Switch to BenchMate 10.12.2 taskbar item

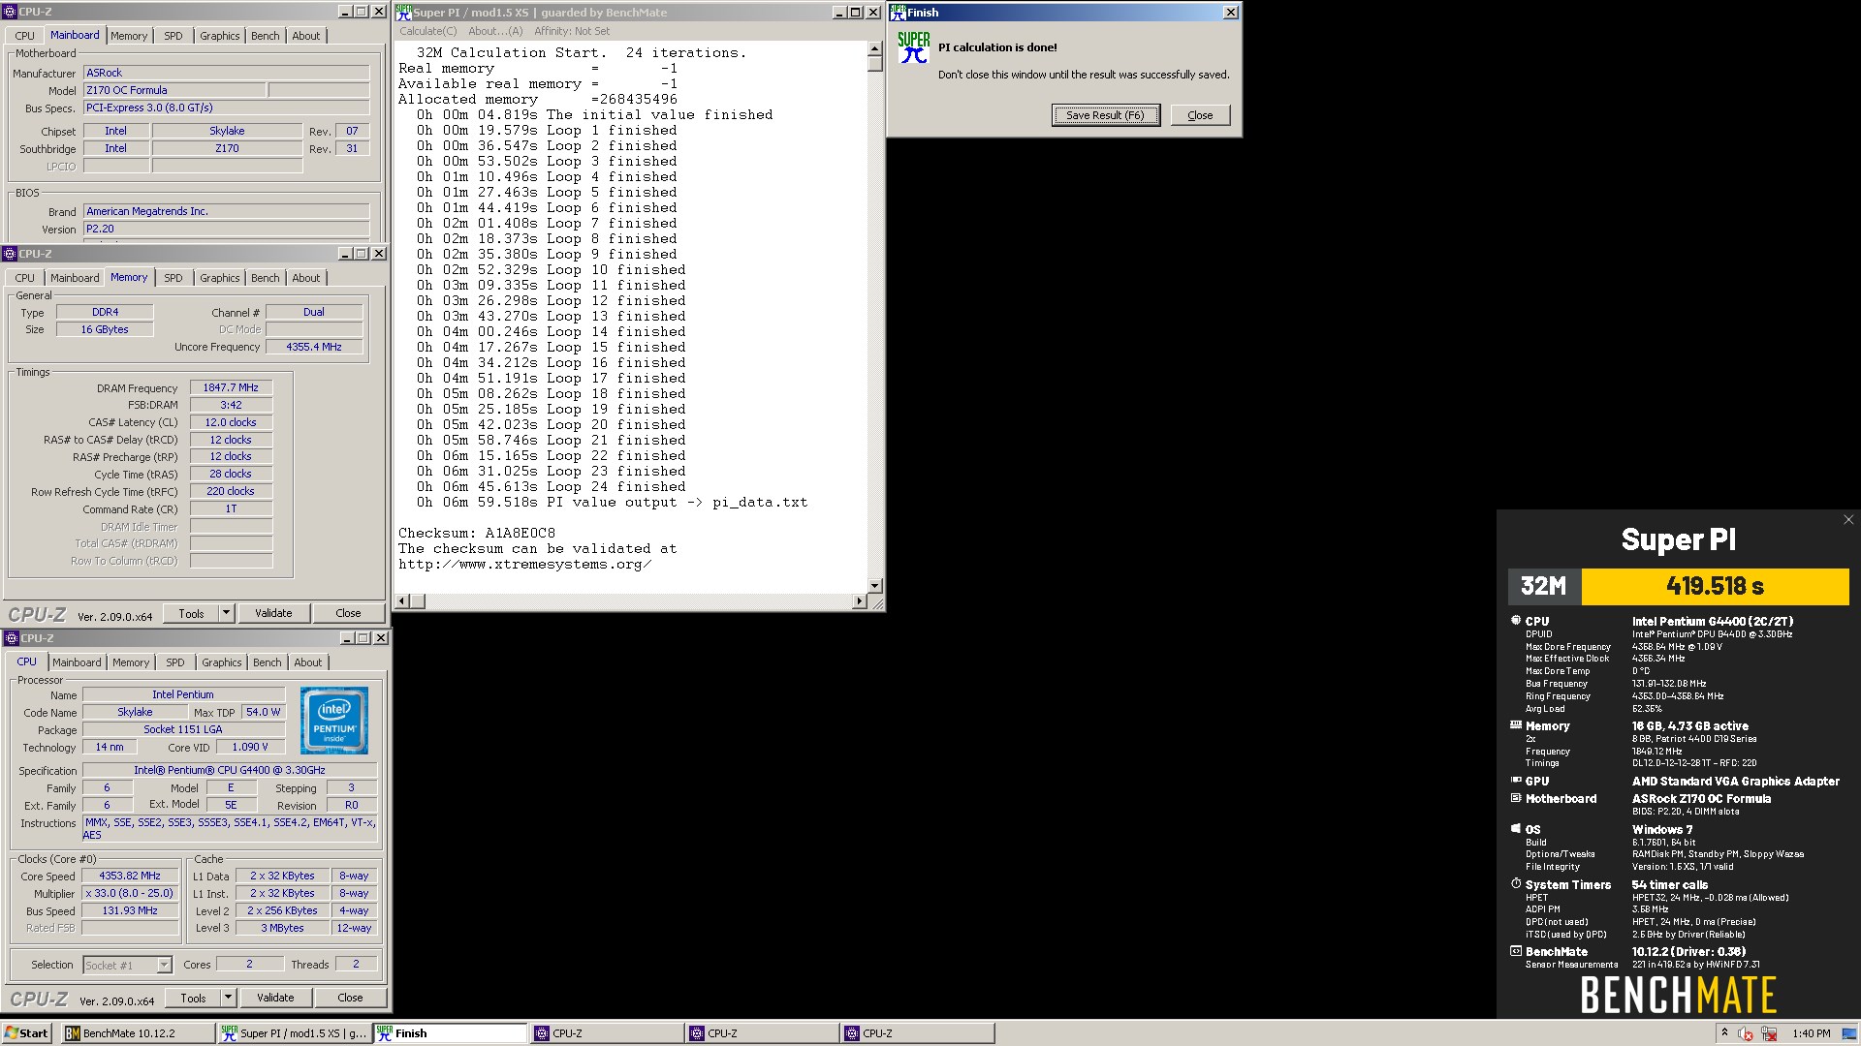pos(138,1033)
